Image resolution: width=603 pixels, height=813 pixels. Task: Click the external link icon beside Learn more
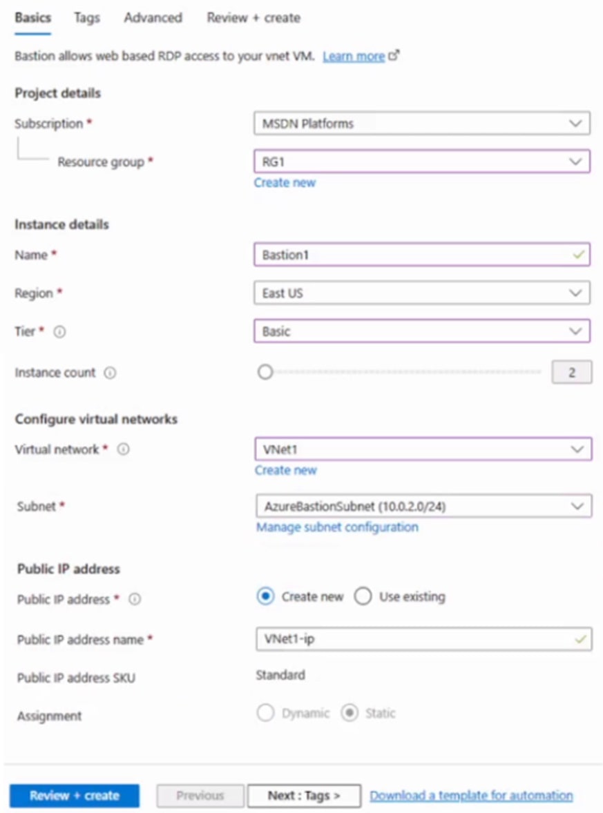(392, 56)
